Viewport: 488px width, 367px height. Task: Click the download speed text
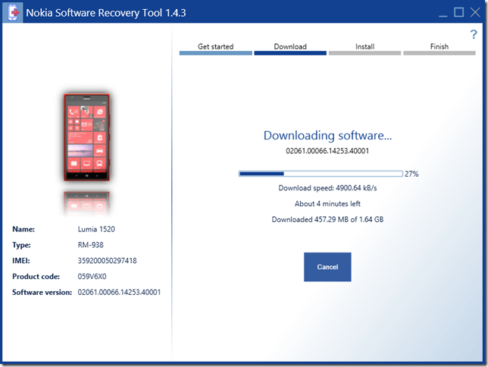tap(327, 188)
